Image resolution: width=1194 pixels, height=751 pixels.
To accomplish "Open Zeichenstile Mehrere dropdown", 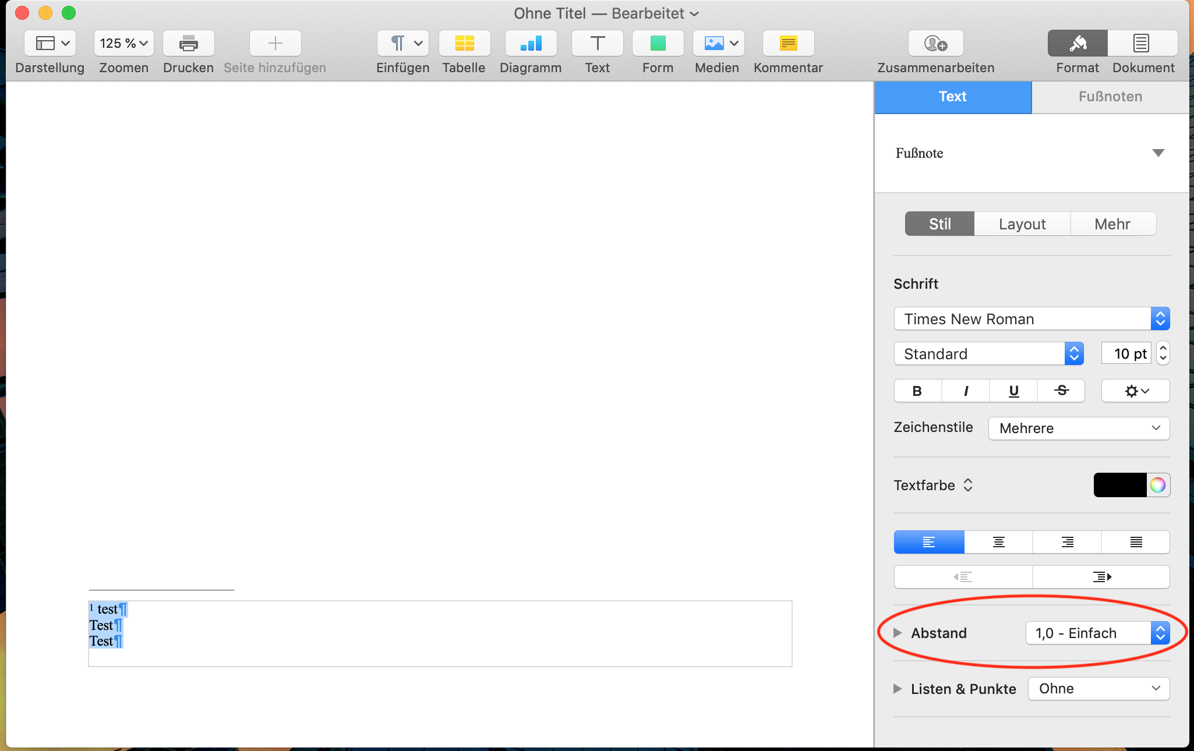I will coord(1079,428).
